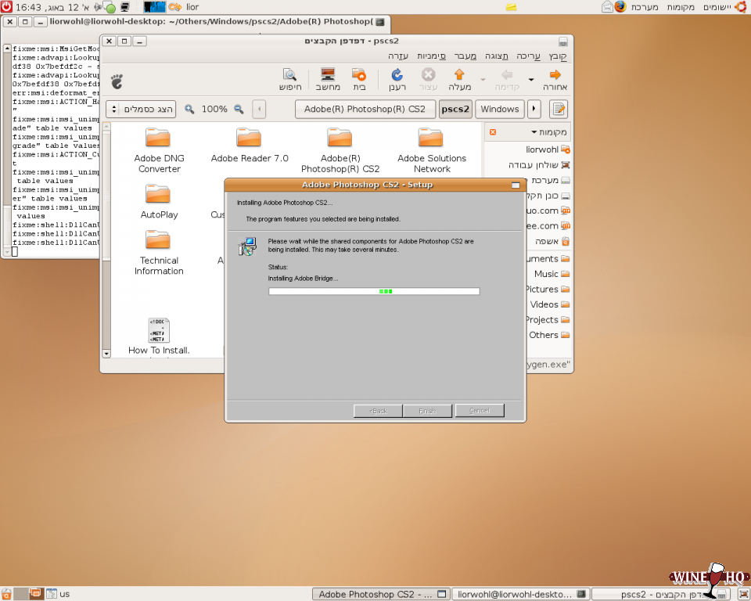Click the terminal scrollbar up arrow
Screen dimensions: 751x601
7,49
